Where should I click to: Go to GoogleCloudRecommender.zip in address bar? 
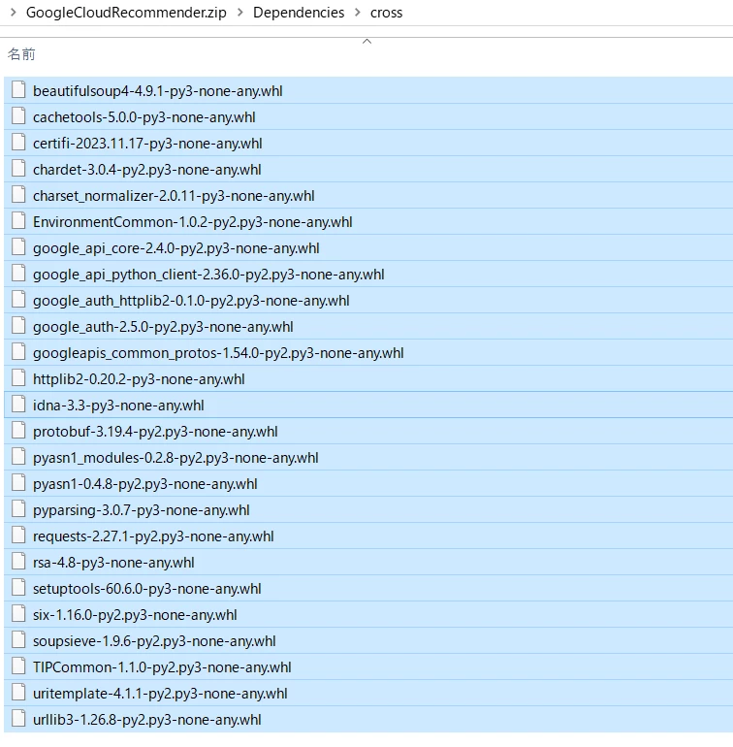pyautogui.click(x=126, y=13)
